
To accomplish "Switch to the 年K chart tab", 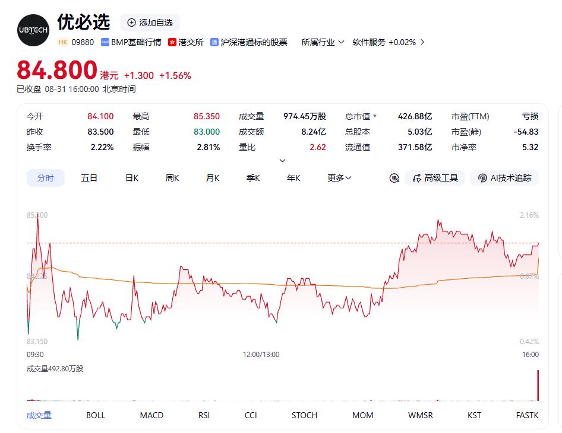I will click(x=293, y=178).
